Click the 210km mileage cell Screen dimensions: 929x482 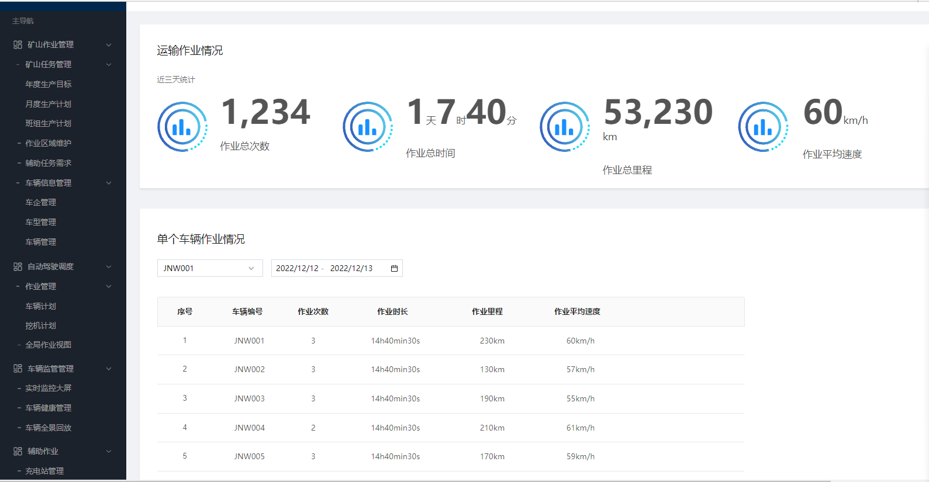(x=492, y=428)
